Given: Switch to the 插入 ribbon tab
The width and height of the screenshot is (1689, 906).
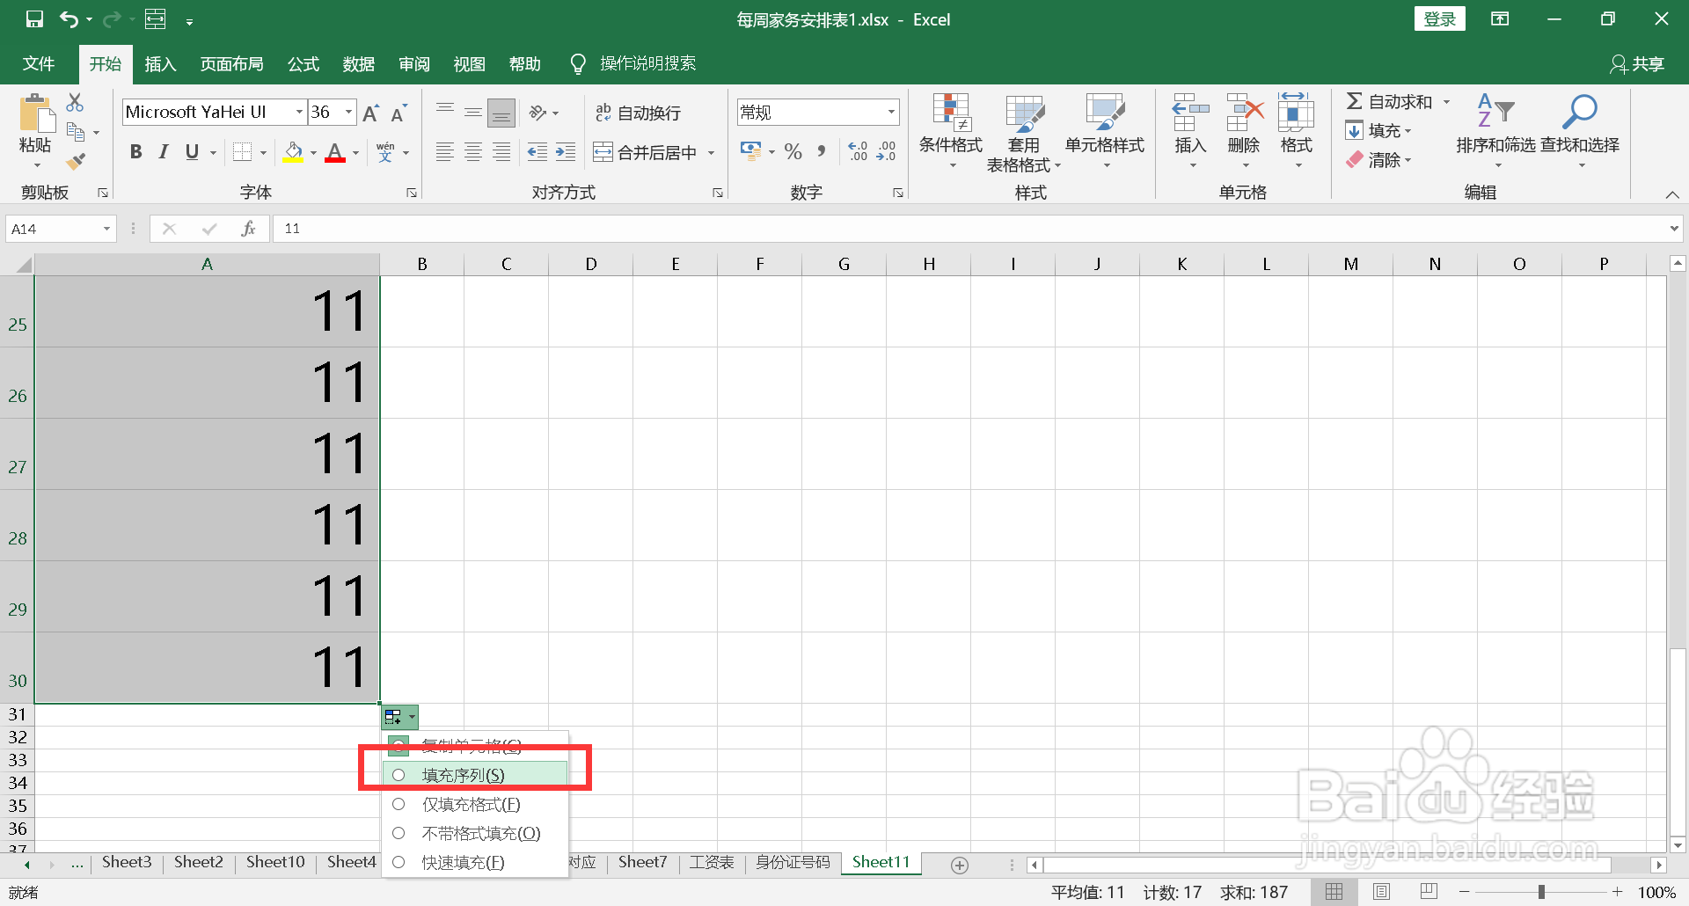Looking at the screenshot, I should click(159, 62).
